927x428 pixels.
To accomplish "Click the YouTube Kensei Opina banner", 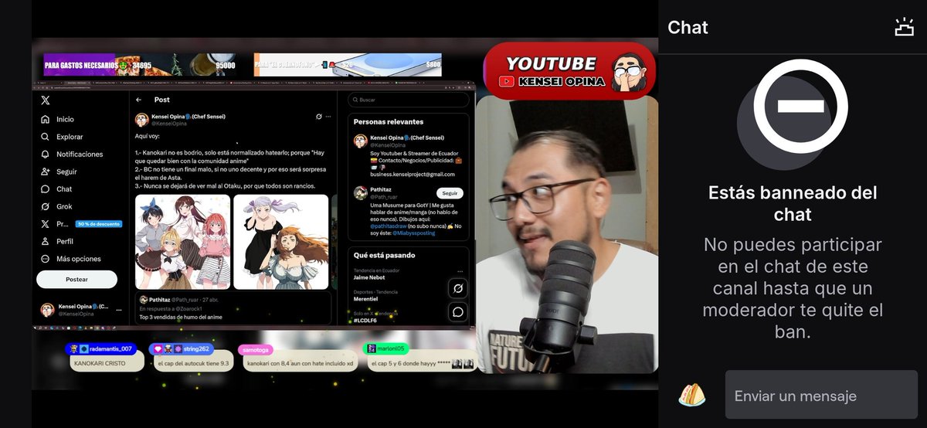I will click(570, 71).
